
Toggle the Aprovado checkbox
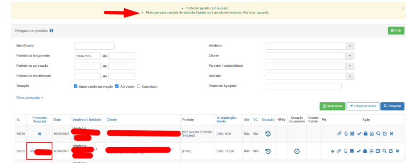[x=117, y=86]
